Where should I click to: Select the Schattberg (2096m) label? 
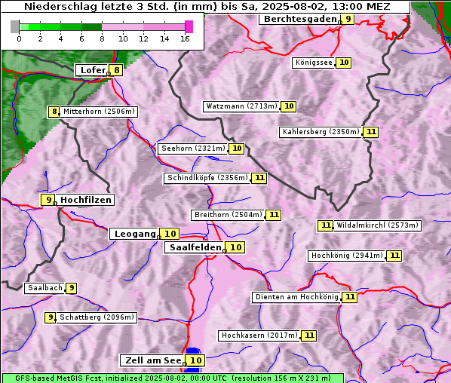[97, 317]
